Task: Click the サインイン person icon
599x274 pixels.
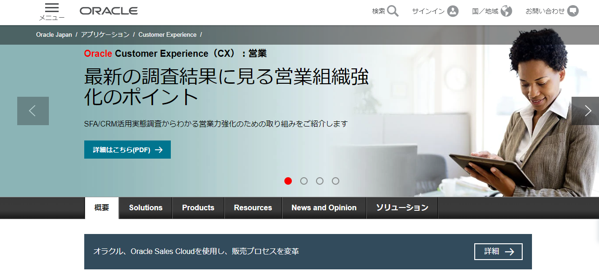Action: coord(453,11)
